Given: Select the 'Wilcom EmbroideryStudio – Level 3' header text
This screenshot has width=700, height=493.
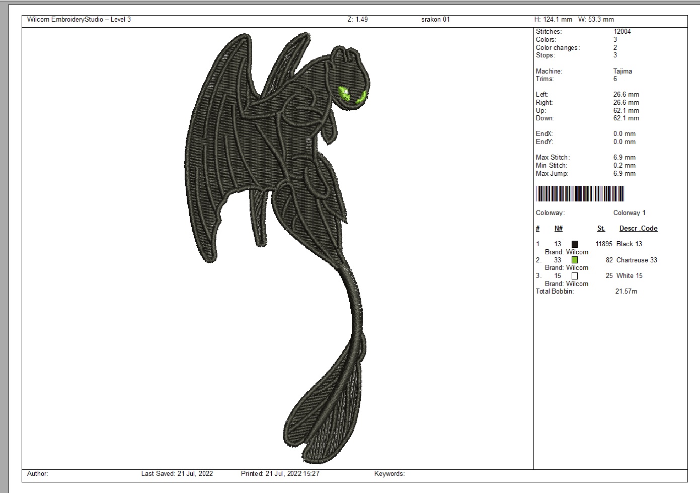Looking at the screenshot, I should 79,20.
